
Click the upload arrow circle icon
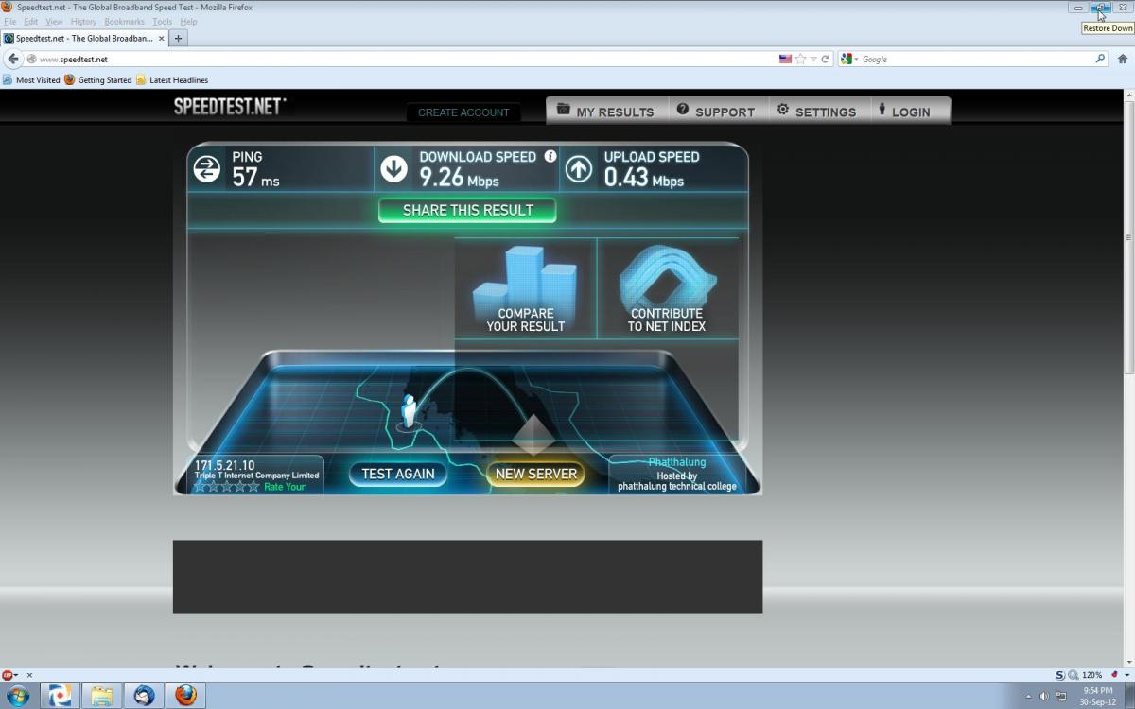point(579,169)
